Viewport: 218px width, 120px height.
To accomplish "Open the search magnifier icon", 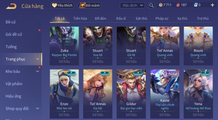I will 151,5.
